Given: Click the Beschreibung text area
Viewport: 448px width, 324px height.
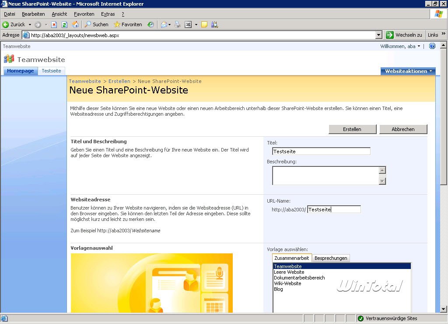Looking at the screenshot, I should [x=325, y=176].
